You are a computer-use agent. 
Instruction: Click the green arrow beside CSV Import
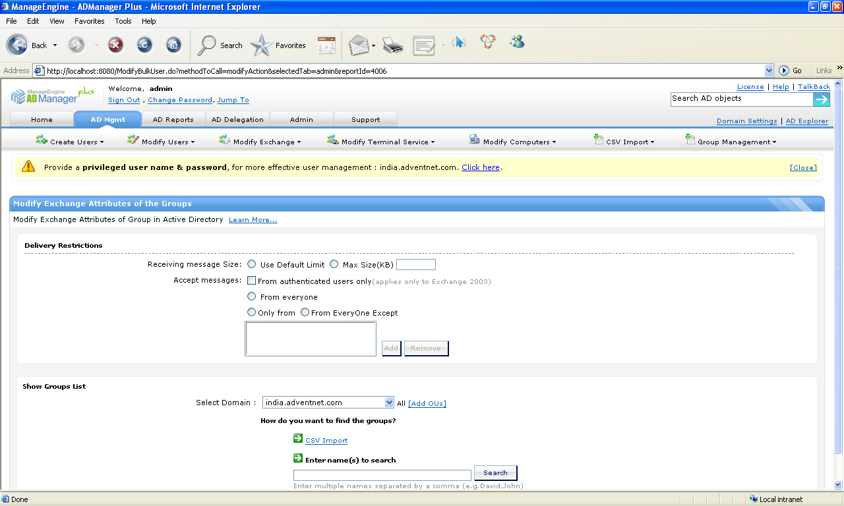pos(298,439)
